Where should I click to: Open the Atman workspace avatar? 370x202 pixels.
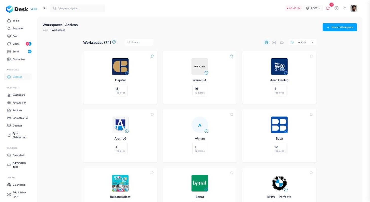click(x=200, y=125)
